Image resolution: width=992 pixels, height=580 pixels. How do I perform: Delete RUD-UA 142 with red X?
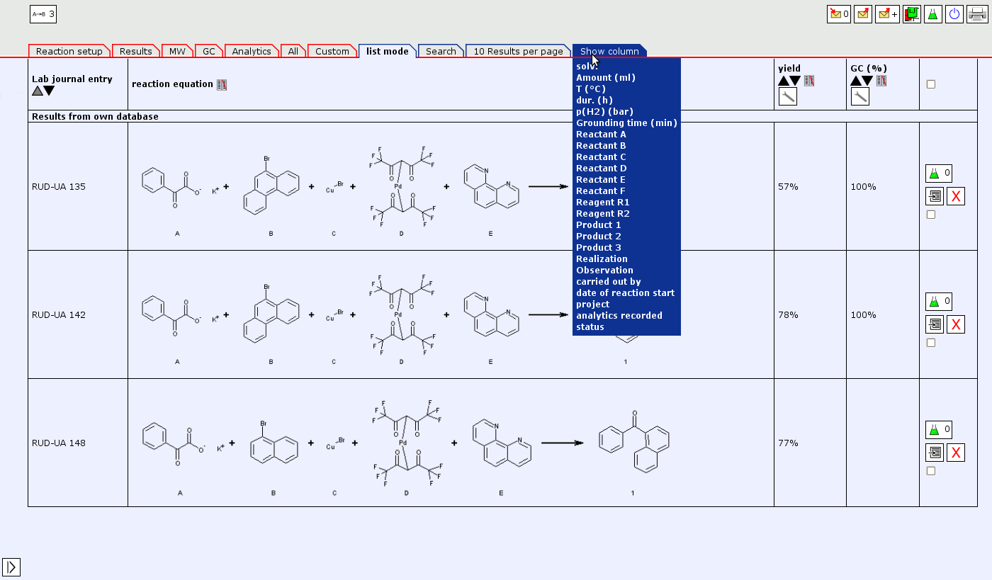pyautogui.click(x=956, y=324)
